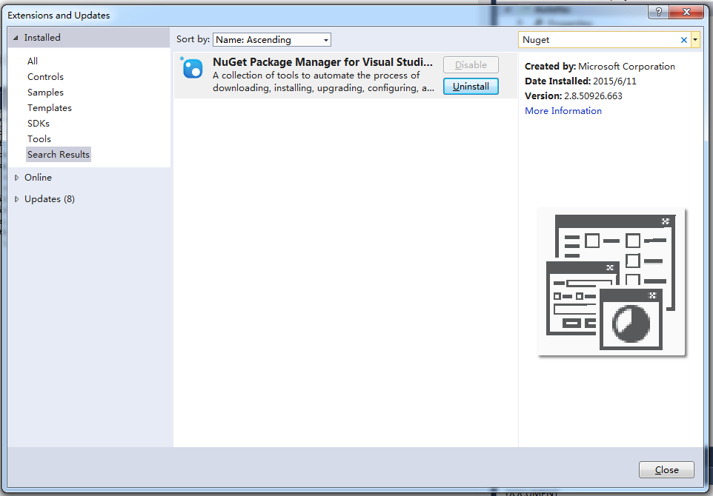Select the All category
Viewport: 713px width, 496px height.
point(33,61)
